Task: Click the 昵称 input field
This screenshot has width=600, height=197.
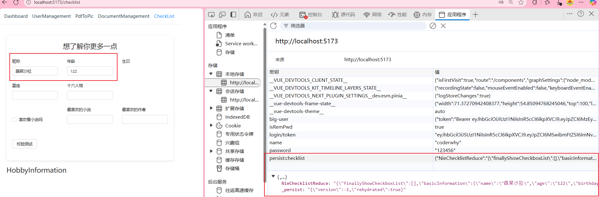Action: (x=35, y=71)
